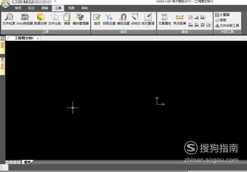The width and height of the screenshot is (247, 172).
Task: Switch to the 常用 ribbon tab
Action: [x=18, y=8]
